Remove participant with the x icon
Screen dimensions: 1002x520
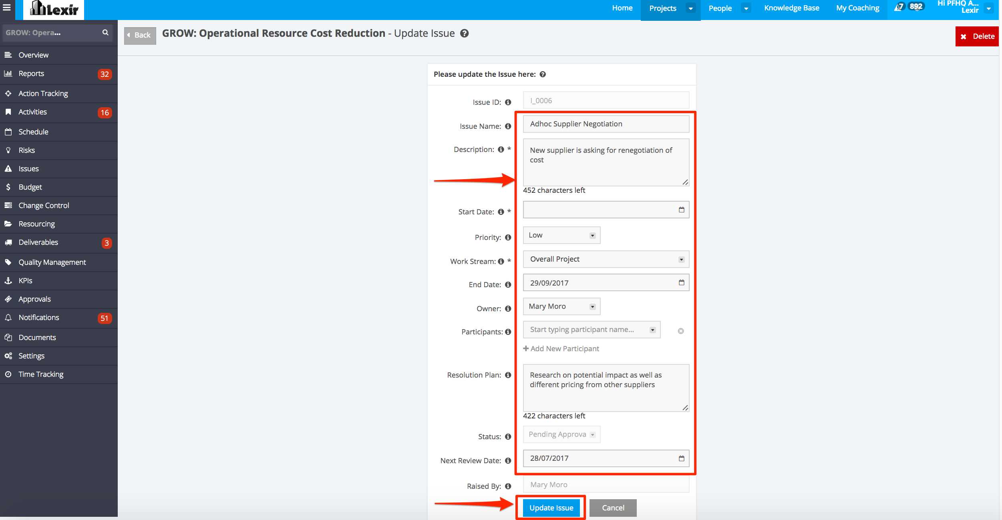click(x=680, y=331)
